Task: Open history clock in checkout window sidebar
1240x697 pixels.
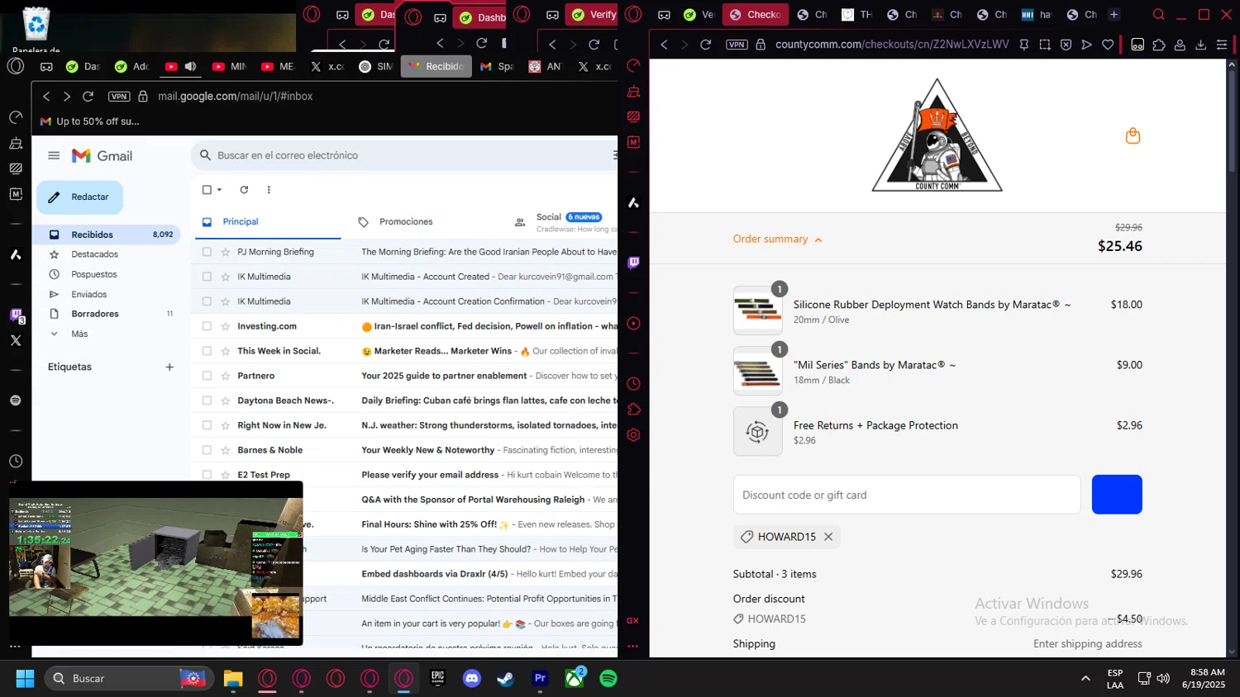Action: [x=633, y=384]
